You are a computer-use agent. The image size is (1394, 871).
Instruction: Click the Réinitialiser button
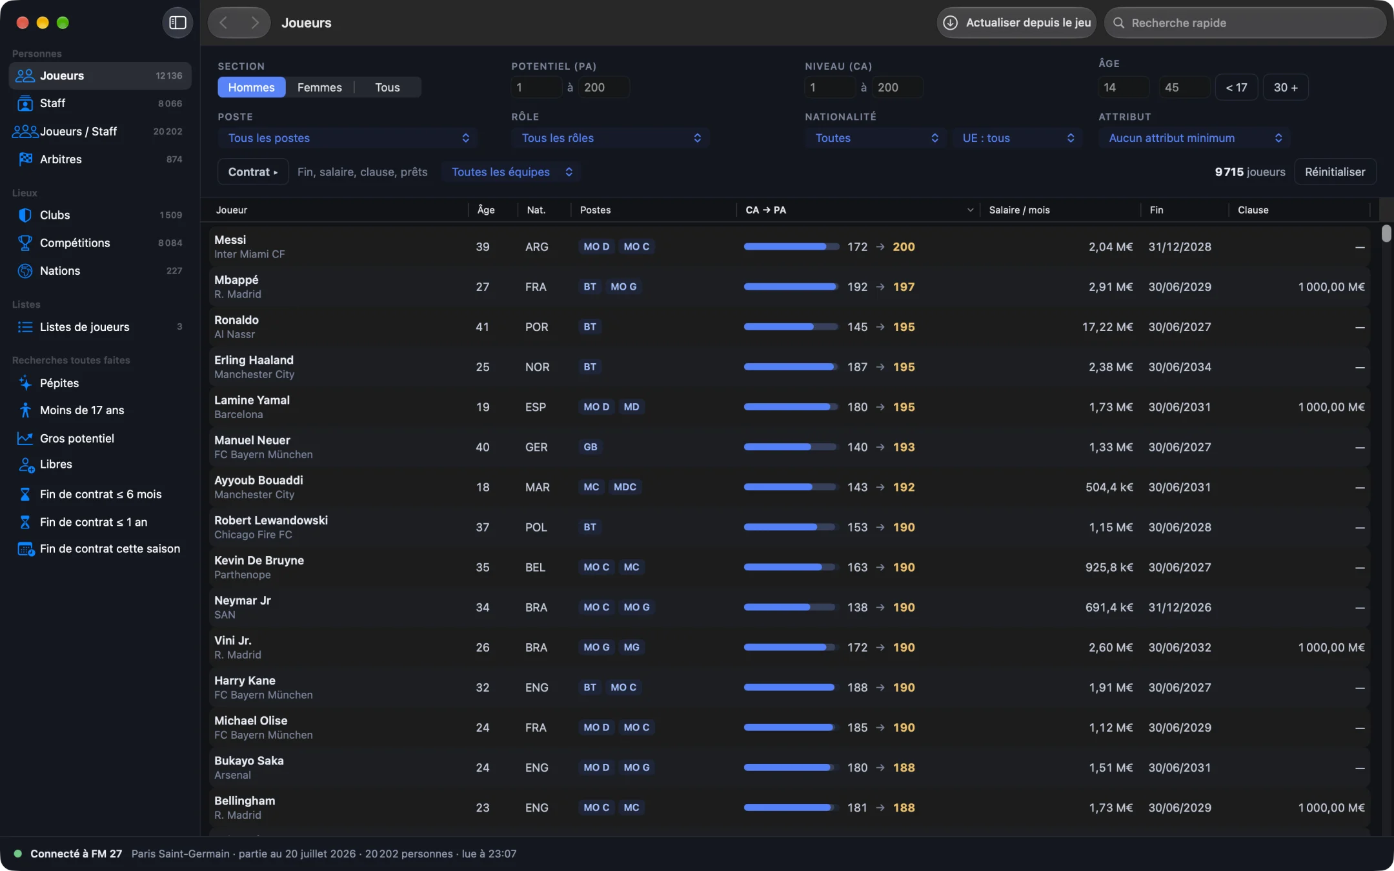pos(1335,172)
